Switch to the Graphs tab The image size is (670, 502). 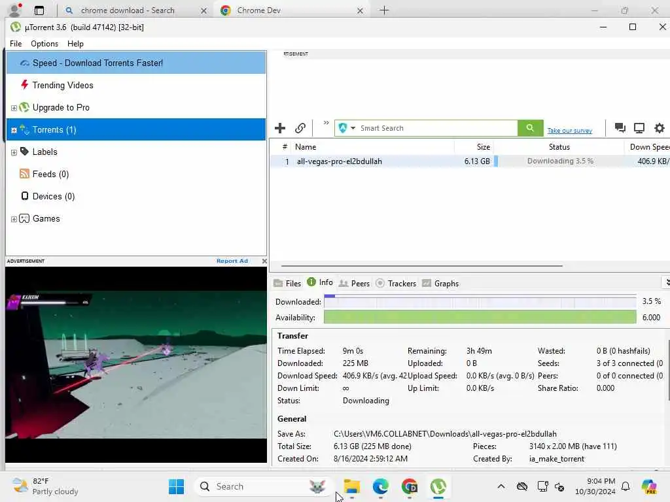(440, 284)
